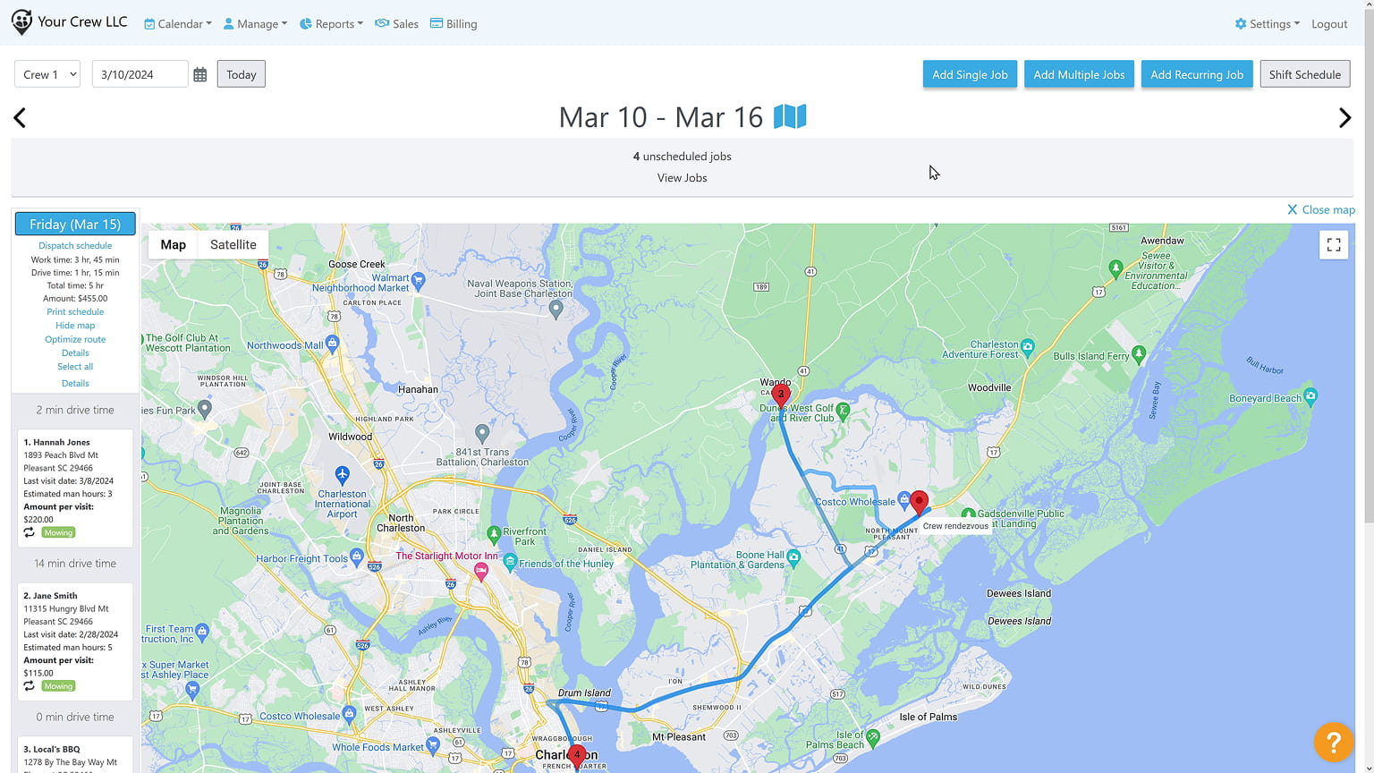1374x773 pixels.
Task: Click the map icon beside the date range
Action: click(790, 116)
